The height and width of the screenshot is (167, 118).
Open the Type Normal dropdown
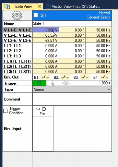click(72, 89)
